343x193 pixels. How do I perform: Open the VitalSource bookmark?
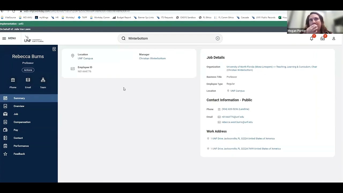tap(8, 17)
